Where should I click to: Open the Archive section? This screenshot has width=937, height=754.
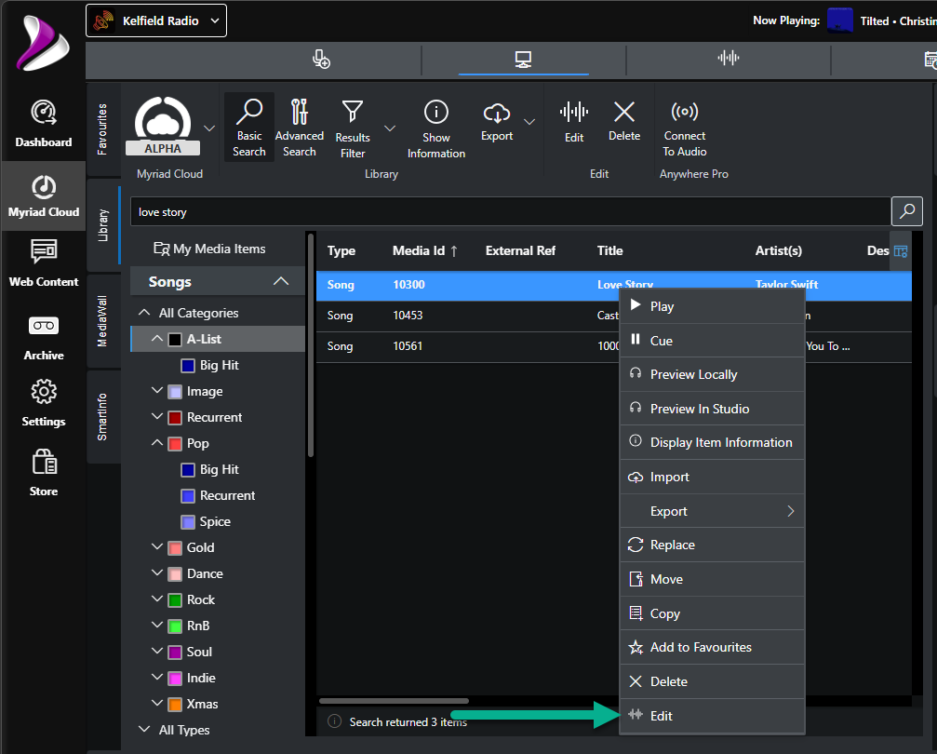(43, 338)
